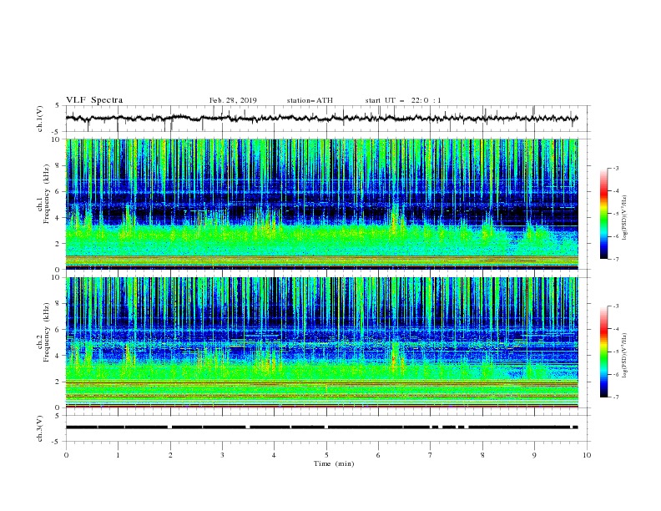Image resolution: width=661 pixels, height=511 pixels.
Task: Click the "station=ATH" header label
Action: pyautogui.click(x=310, y=100)
